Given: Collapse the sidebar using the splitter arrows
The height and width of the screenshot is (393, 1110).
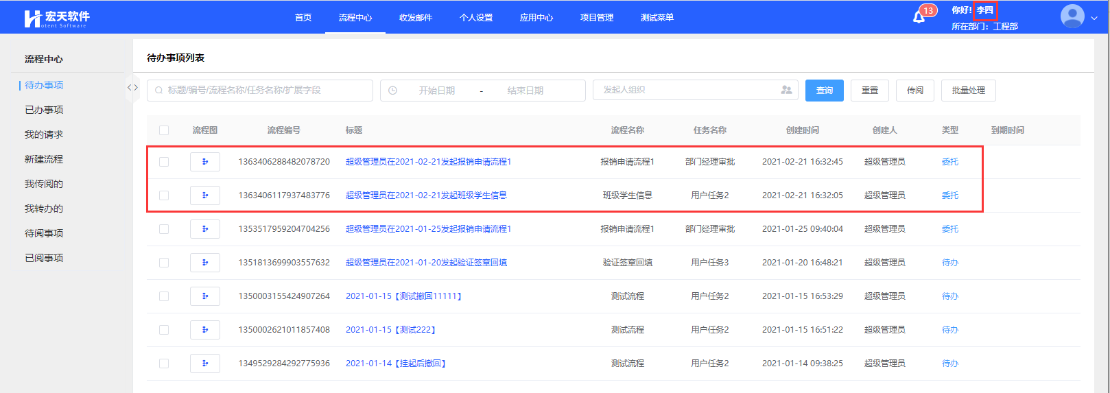Looking at the screenshot, I should 132,88.
